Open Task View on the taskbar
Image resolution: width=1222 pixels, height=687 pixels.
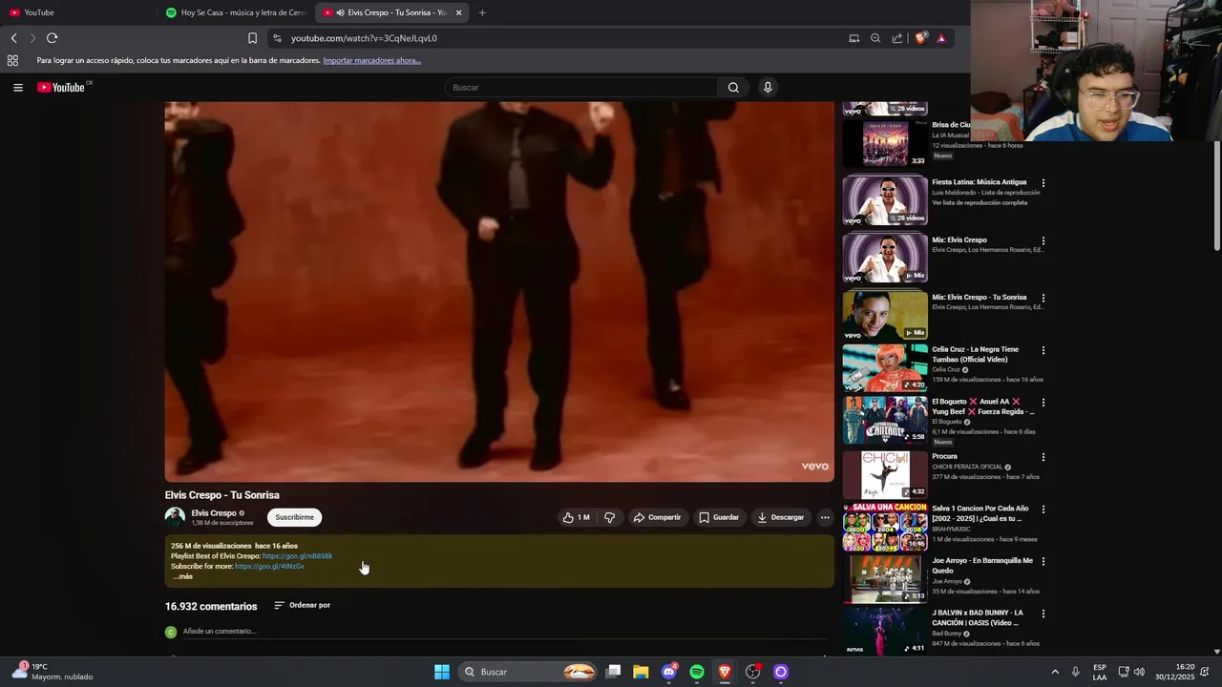point(614,672)
